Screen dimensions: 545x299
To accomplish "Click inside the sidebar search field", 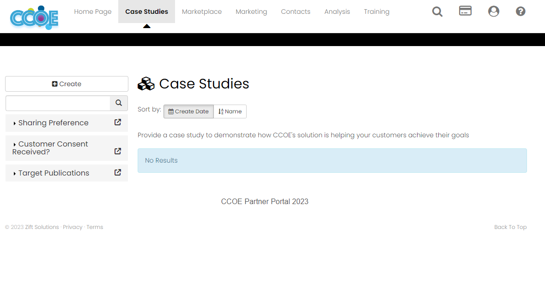I will 58,103.
